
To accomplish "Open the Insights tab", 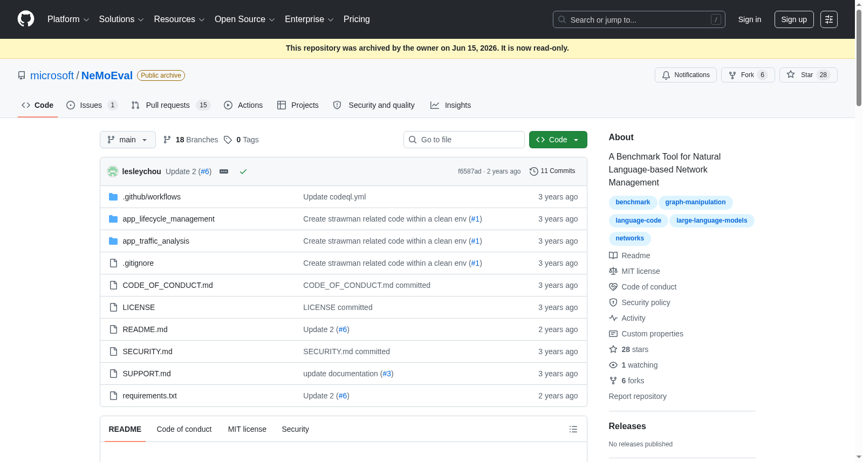I will [x=450, y=105].
